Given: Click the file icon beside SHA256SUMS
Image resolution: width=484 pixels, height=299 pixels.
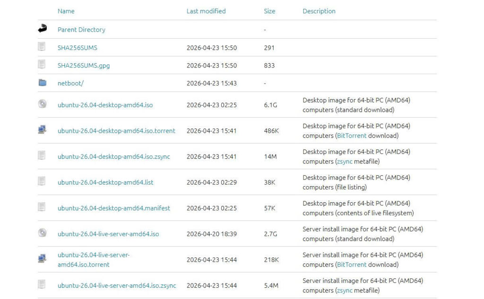Looking at the screenshot, I should click(42, 47).
